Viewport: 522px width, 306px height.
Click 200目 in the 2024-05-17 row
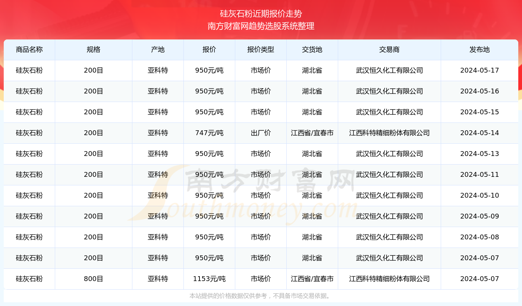point(94,70)
